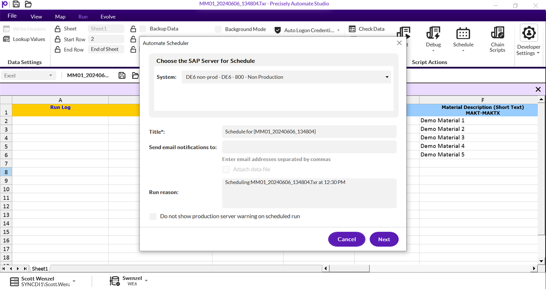Click the Next button

tap(384, 239)
